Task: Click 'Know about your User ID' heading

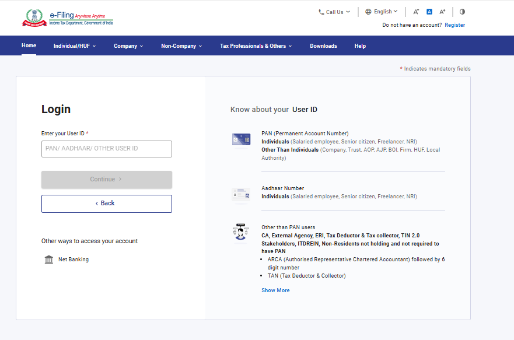Action: tap(274, 110)
